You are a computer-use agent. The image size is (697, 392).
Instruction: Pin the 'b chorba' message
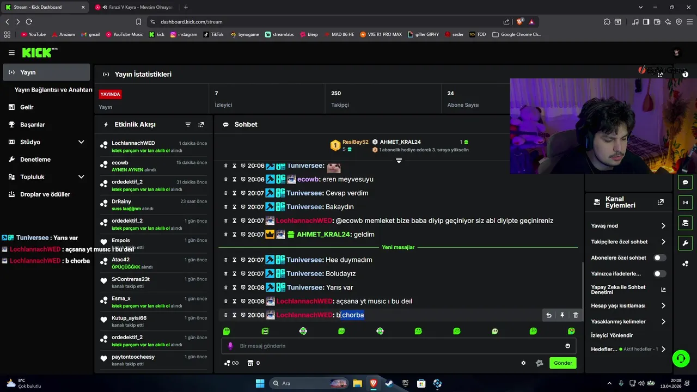pyautogui.click(x=563, y=315)
